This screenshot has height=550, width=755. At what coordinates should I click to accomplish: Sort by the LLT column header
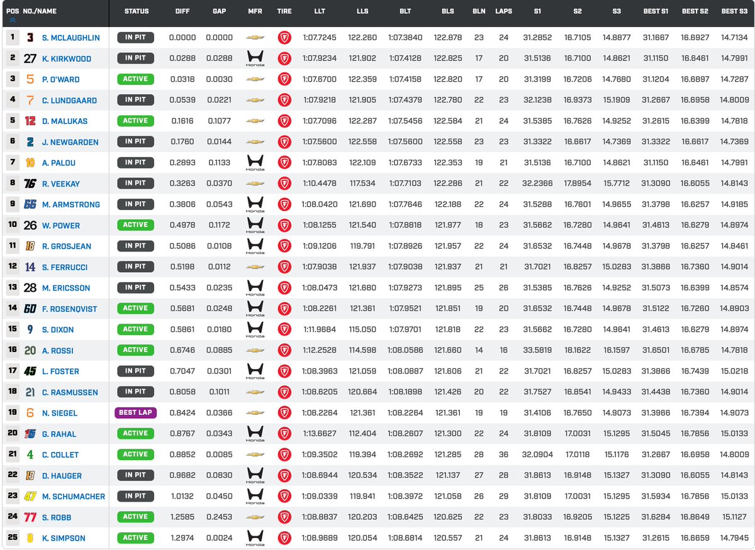pyautogui.click(x=320, y=11)
